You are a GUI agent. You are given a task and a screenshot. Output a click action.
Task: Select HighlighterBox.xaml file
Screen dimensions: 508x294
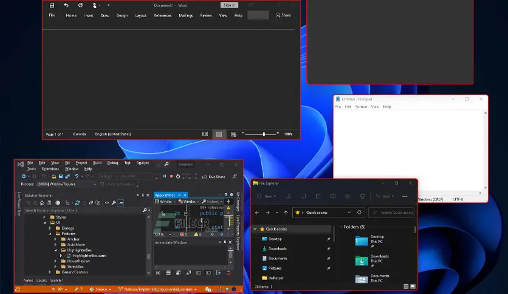click(x=89, y=256)
